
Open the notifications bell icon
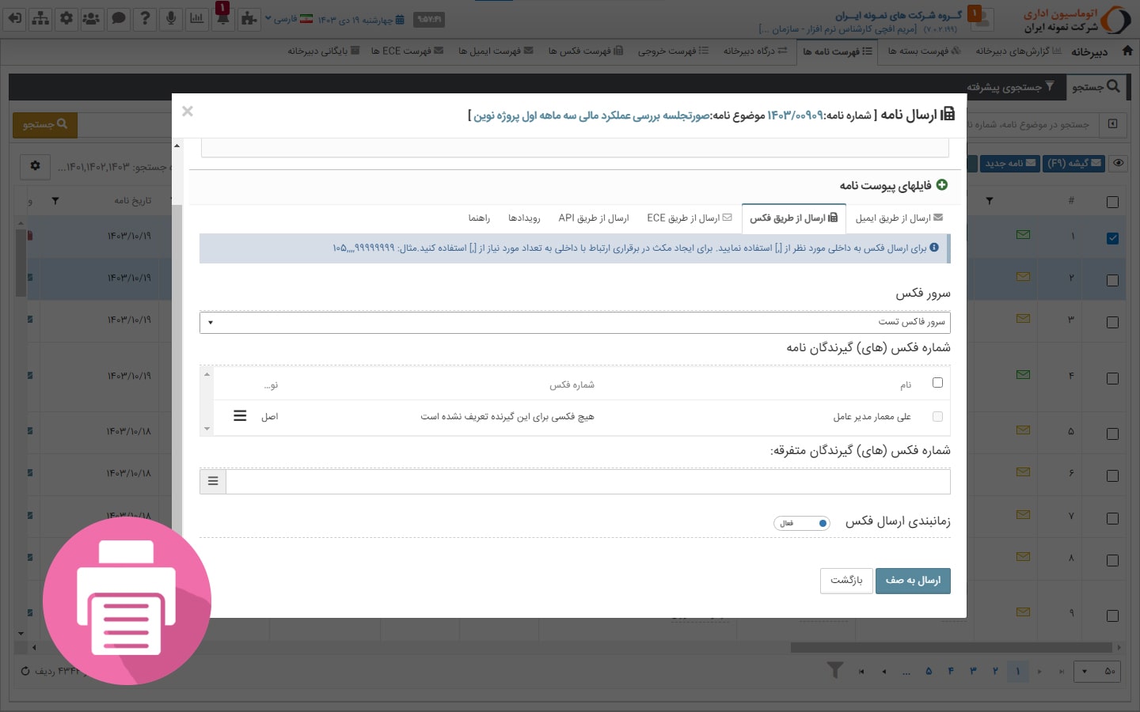click(222, 18)
